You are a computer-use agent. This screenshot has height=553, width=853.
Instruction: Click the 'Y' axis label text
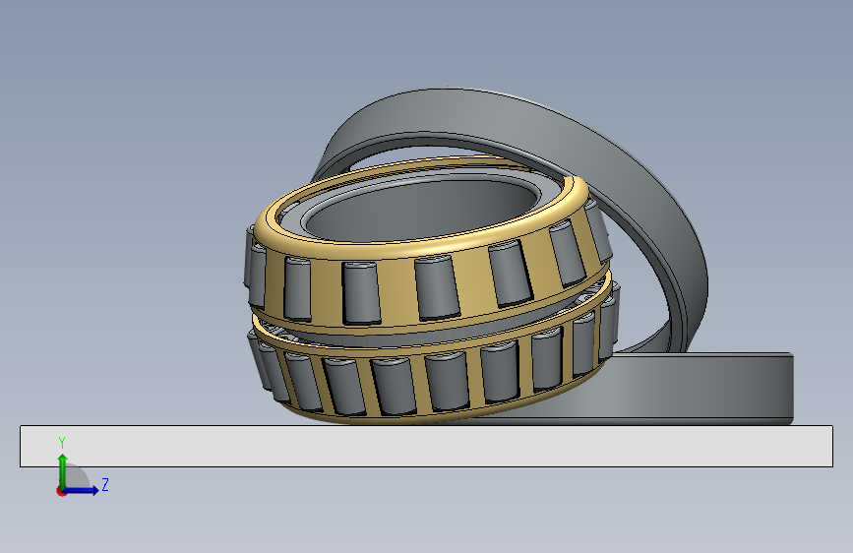[x=62, y=443]
